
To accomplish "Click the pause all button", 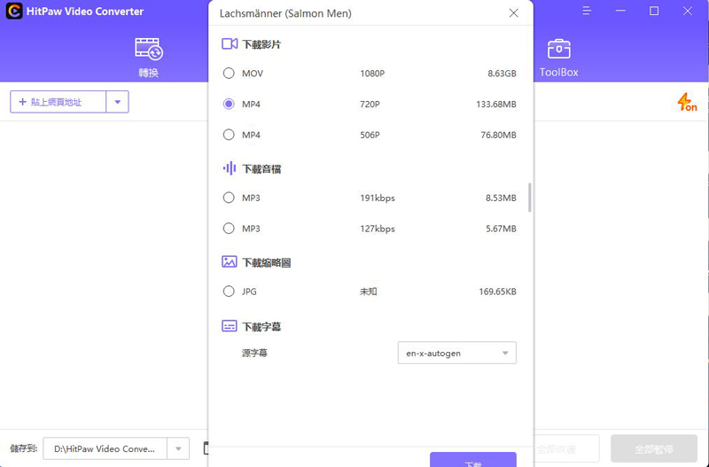I will pos(654,449).
